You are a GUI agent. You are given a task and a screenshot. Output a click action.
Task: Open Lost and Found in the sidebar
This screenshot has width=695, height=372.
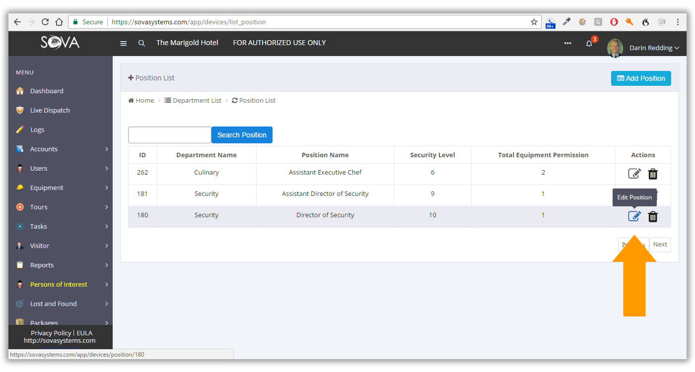click(61, 304)
